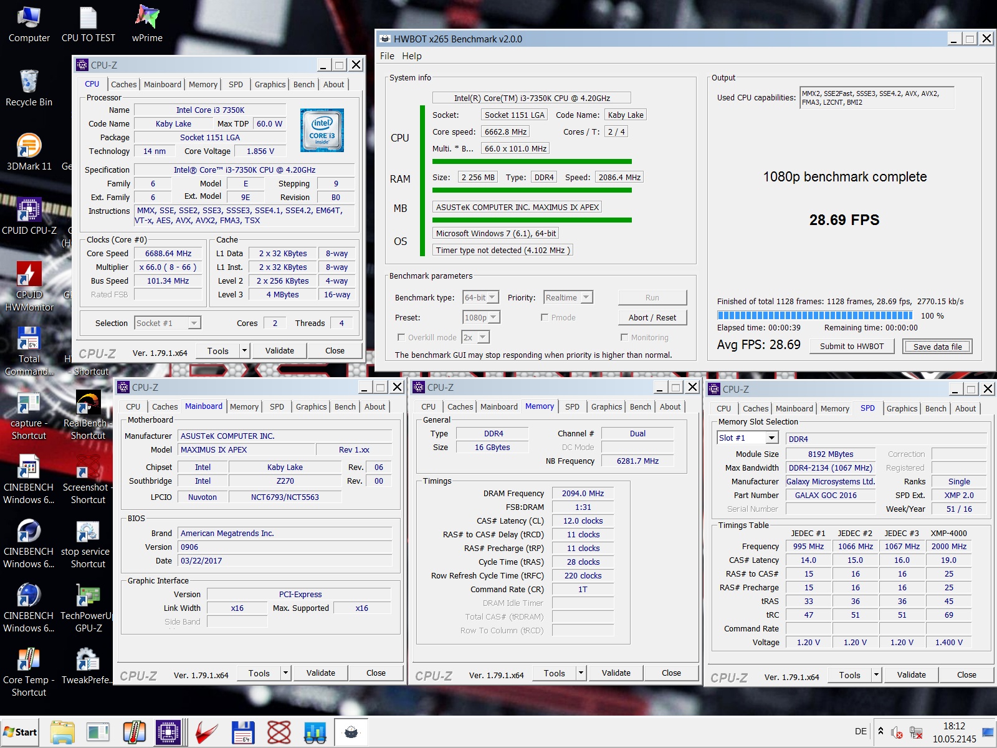
Task: Switch to Graphics tab in Mainboard CPU-Z window
Action: click(311, 406)
